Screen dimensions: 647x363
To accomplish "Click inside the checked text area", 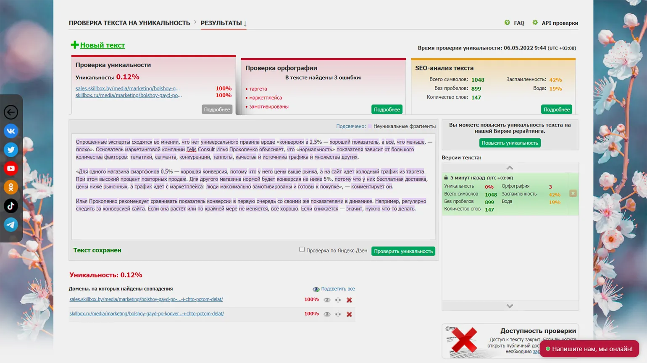I will [x=253, y=224].
